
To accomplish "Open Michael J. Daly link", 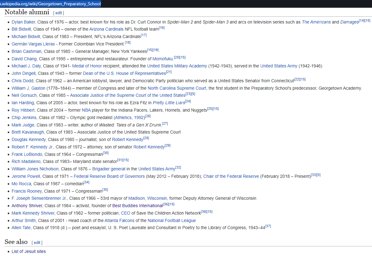I will 26,66.
